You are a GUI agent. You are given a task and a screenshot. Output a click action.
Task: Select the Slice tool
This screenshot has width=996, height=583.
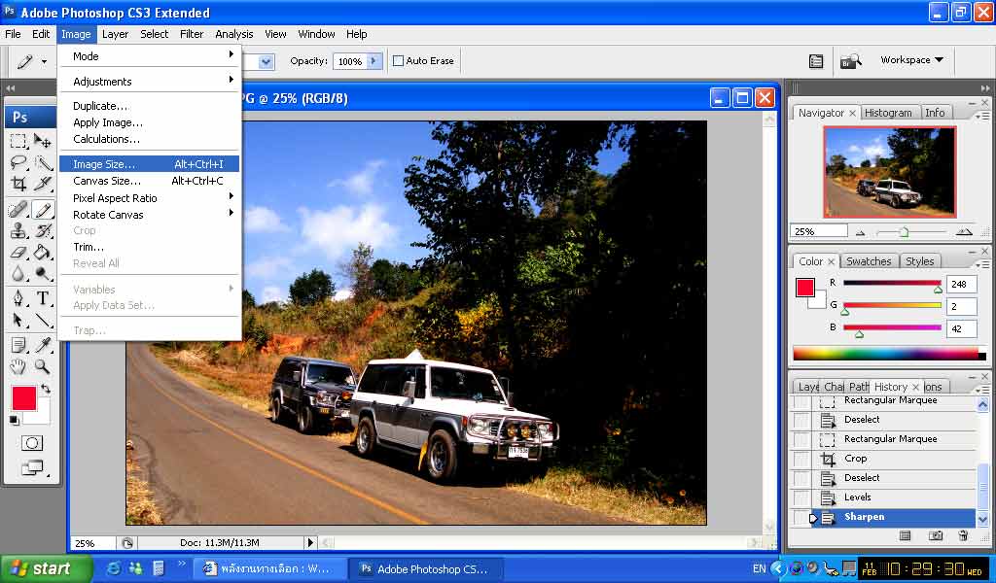pos(43,184)
